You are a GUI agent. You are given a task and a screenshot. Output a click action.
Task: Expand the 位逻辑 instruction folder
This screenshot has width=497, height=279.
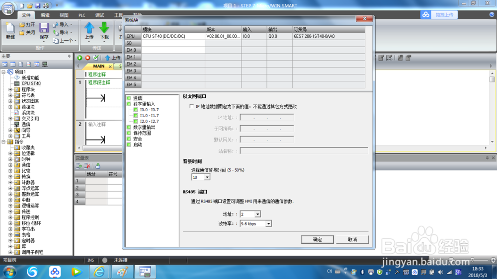click(10, 153)
